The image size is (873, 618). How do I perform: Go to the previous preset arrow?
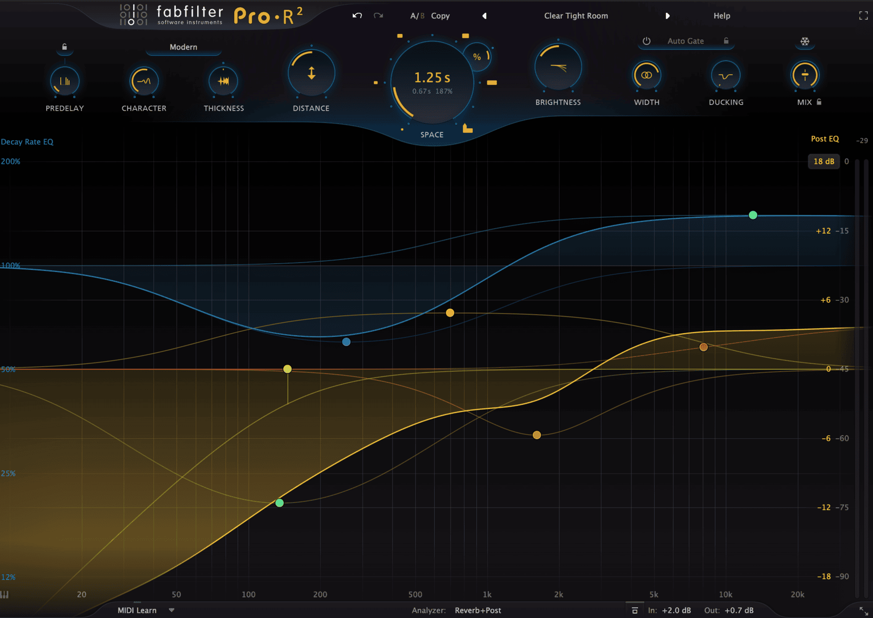point(484,15)
